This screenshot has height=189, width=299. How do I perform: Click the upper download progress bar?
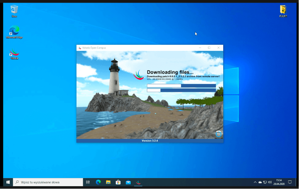pyautogui.click(x=181, y=86)
